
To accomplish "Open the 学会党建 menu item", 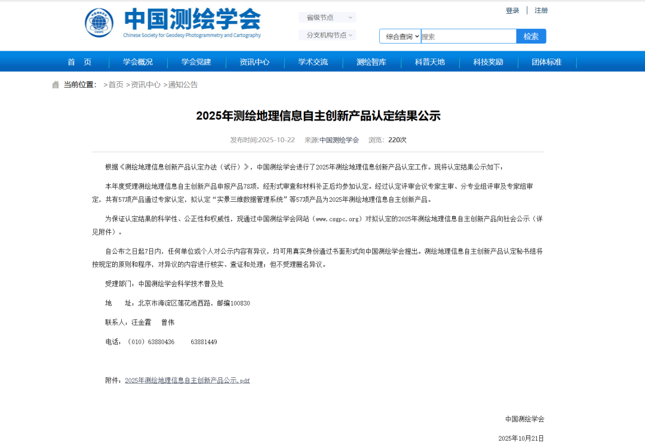I will tap(196, 62).
